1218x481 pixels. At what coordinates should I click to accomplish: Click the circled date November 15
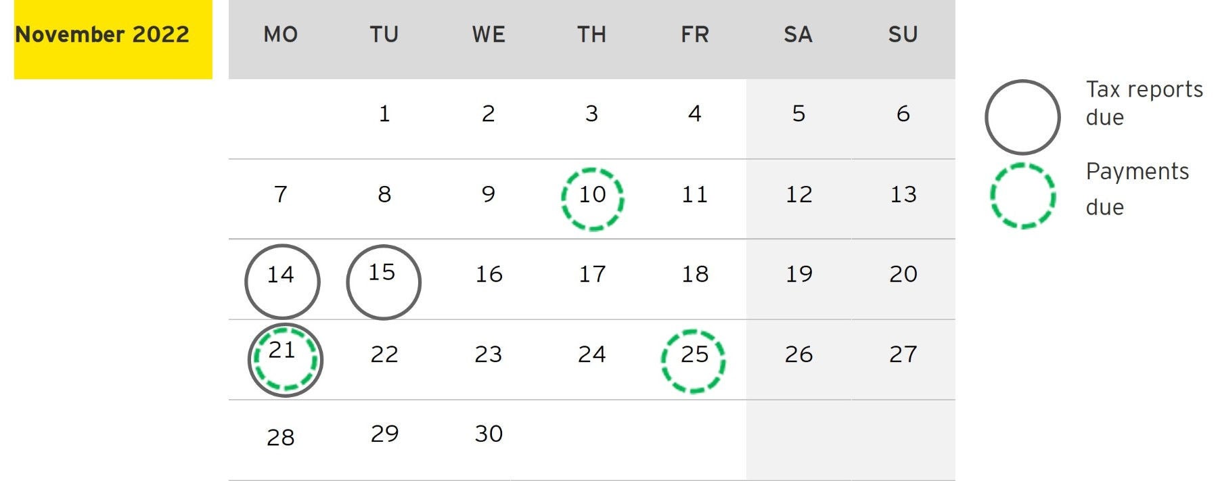point(383,281)
